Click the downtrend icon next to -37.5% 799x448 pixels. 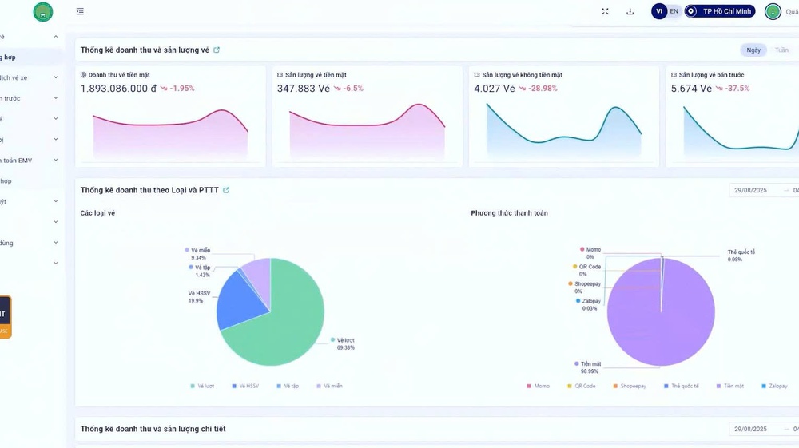click(x=718, y=89)
